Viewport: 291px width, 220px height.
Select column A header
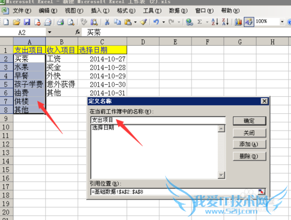pos(30,42)
